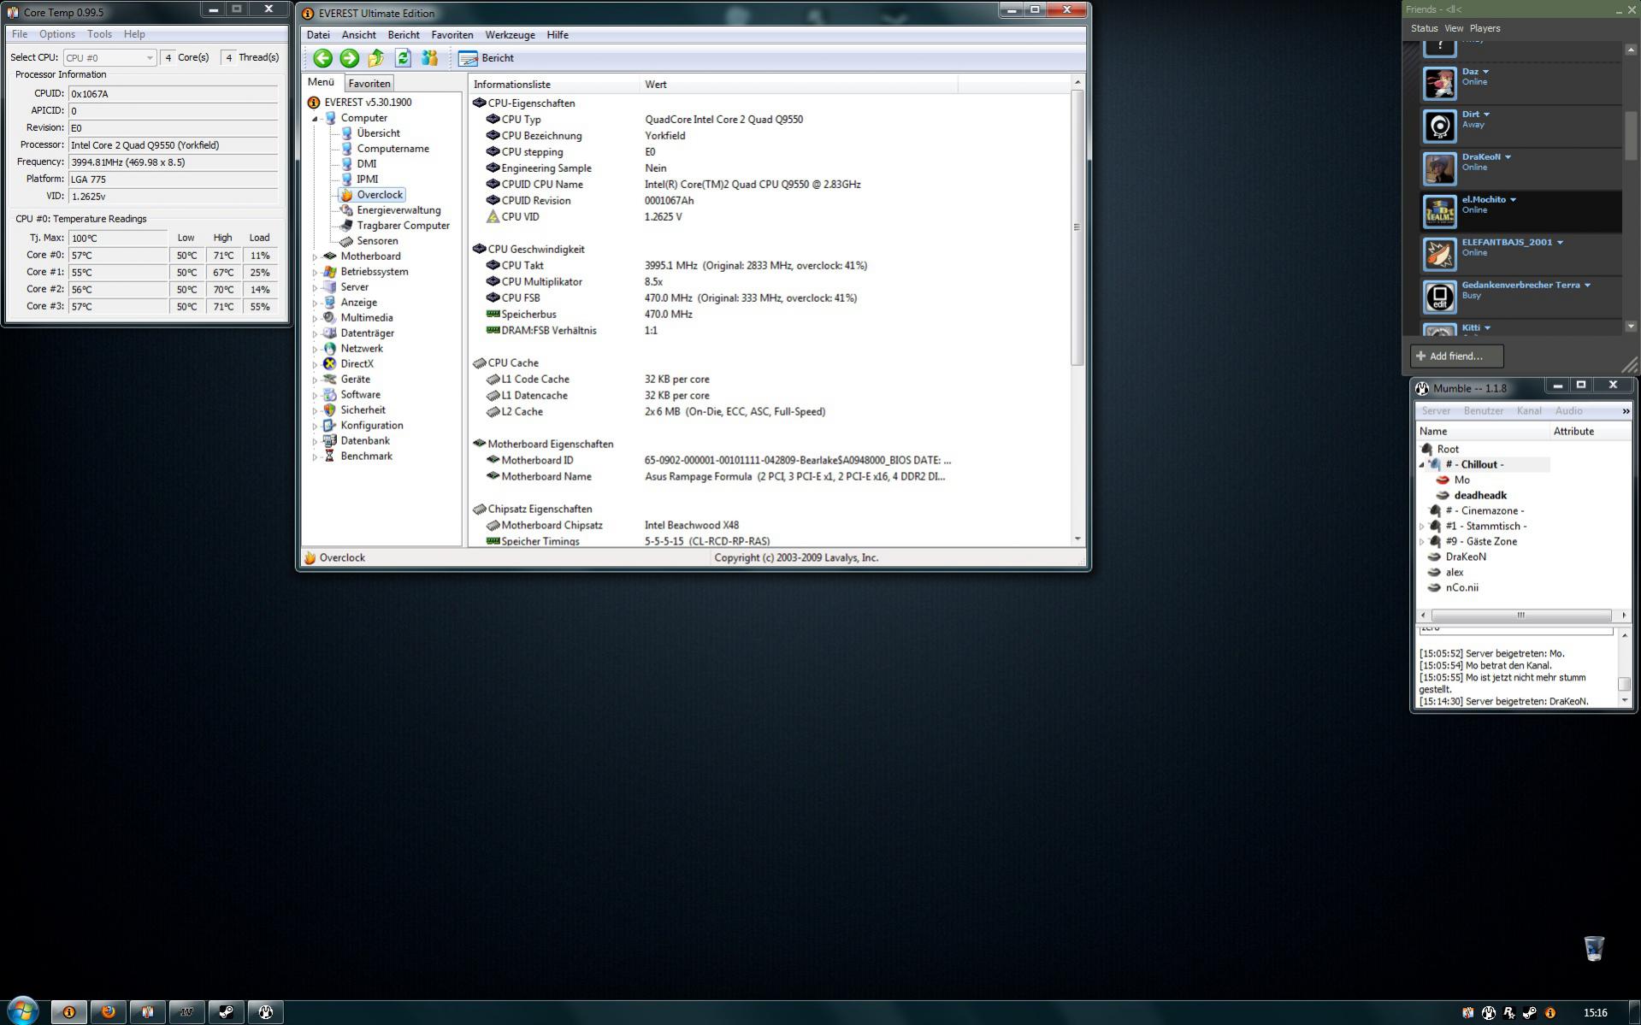Click the users icon in EVEREST toolbar
1641x1025 pixels.
[x=429, y=58]
